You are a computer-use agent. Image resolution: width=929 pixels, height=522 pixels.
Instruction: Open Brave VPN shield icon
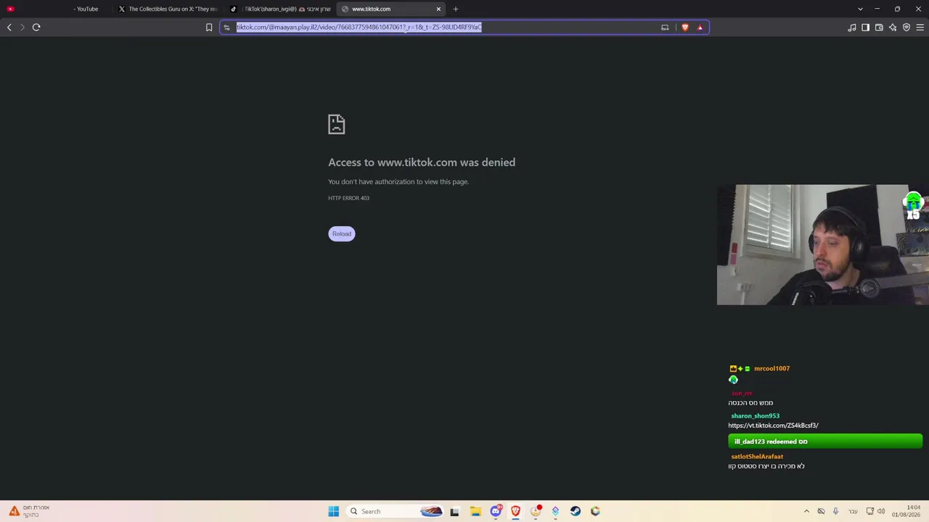[x=907, y=28]
